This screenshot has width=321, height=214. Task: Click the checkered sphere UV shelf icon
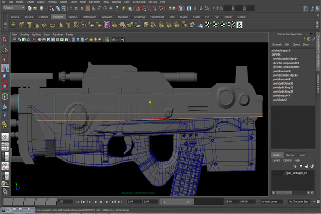click(x=232, y=25)
